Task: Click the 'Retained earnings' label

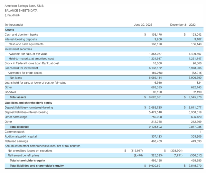Action: coord(16,141)
